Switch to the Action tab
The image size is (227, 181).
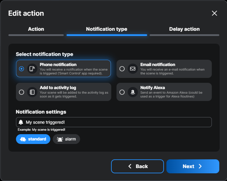[36, 29]
